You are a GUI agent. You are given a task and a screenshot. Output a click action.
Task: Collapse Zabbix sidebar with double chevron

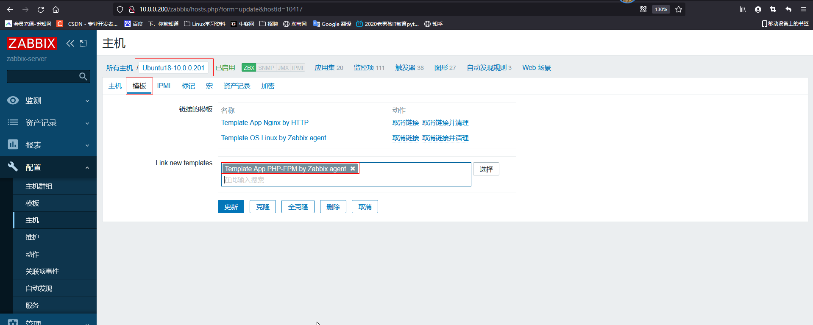[x=70, y=43]
